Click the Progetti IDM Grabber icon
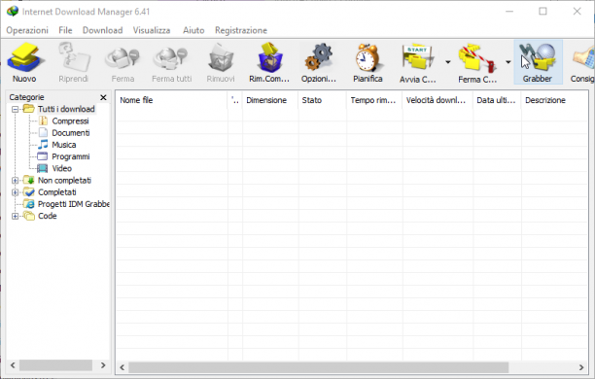Image resolution: width=595 pixels, height=379 pixels. (29, 204)
